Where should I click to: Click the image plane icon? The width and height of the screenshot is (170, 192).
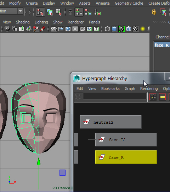coord(29,29)
